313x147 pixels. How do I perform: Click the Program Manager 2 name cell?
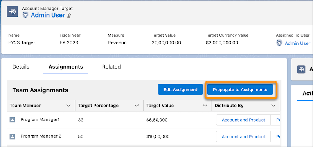[x=41, y=136]
